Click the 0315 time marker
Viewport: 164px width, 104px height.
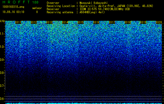[x=81, y=22]
